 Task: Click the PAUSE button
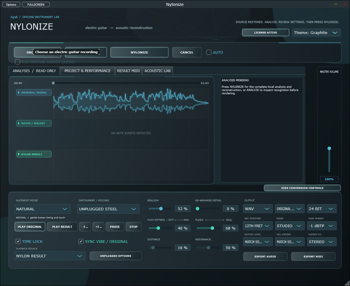click(115, 227)
